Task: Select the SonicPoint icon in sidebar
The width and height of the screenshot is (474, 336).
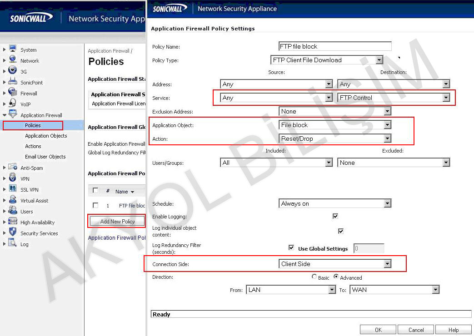Action: (x=13, y=82)
